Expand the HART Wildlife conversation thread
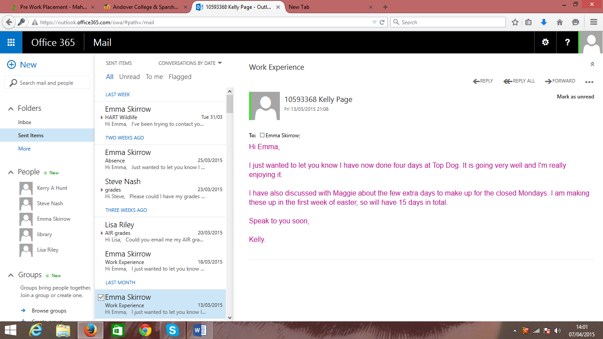Viewport: 603px width, 339px height. pos(102,117)
